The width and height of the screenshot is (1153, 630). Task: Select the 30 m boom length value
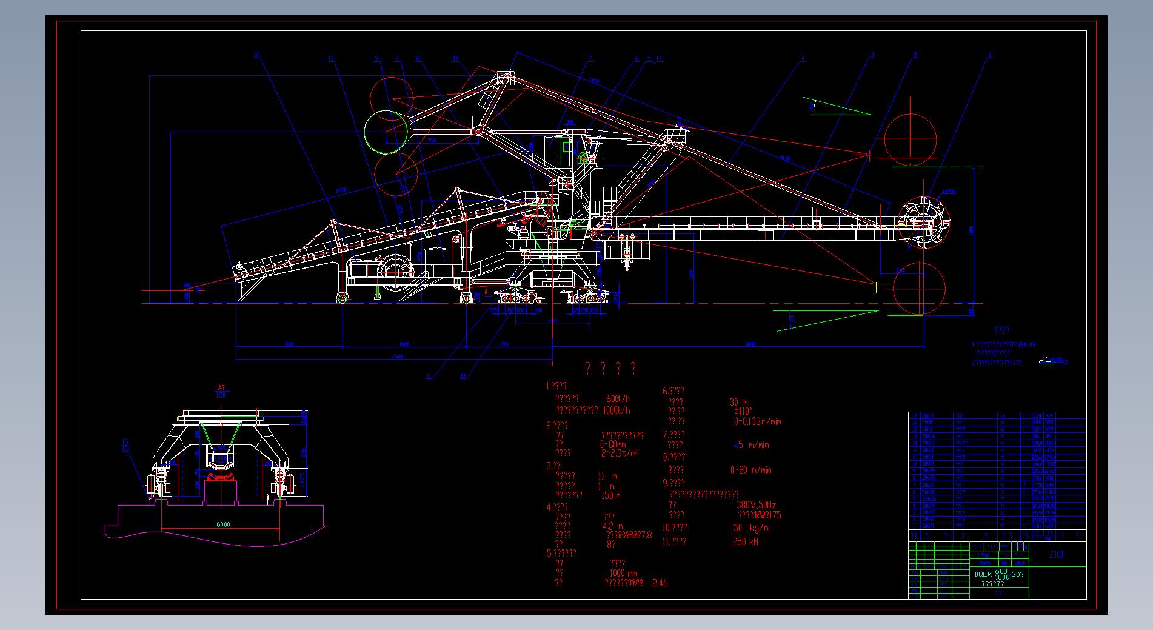point(738,402)
